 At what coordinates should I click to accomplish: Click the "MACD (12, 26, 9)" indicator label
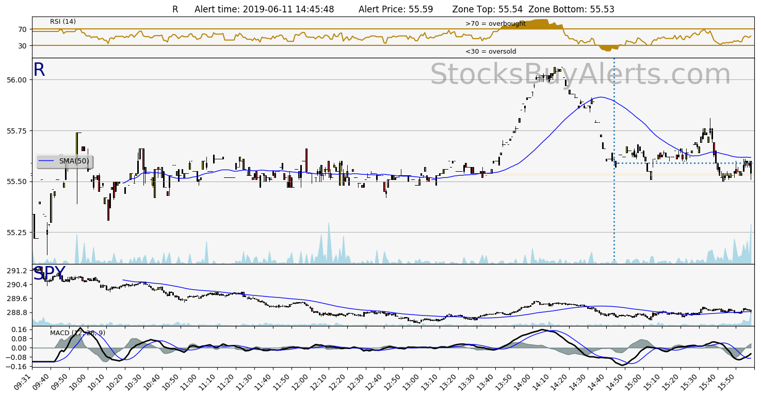click(x=77, y=333)
